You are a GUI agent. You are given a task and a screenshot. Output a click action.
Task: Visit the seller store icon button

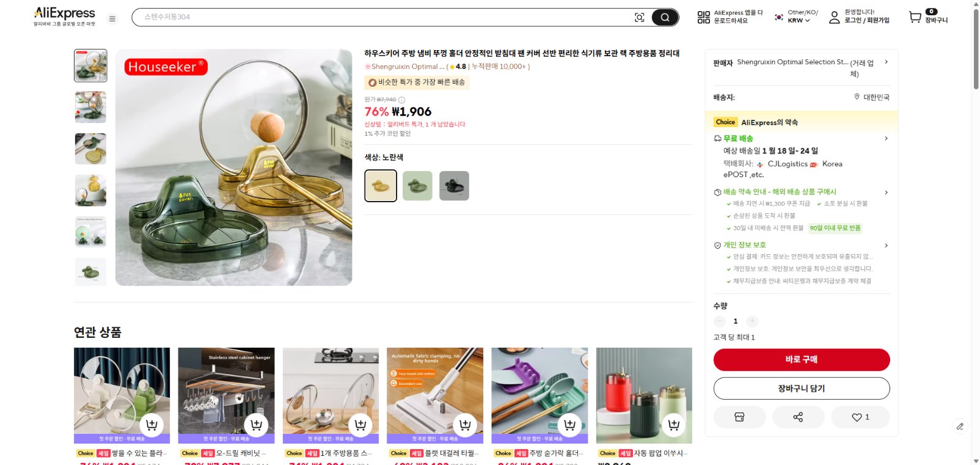[x=739, y=417]
